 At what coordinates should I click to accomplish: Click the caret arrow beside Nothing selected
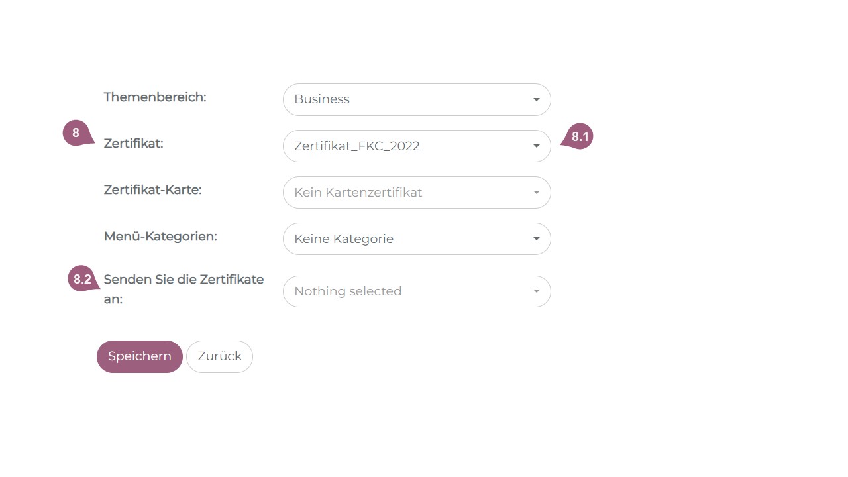[536, 291]
